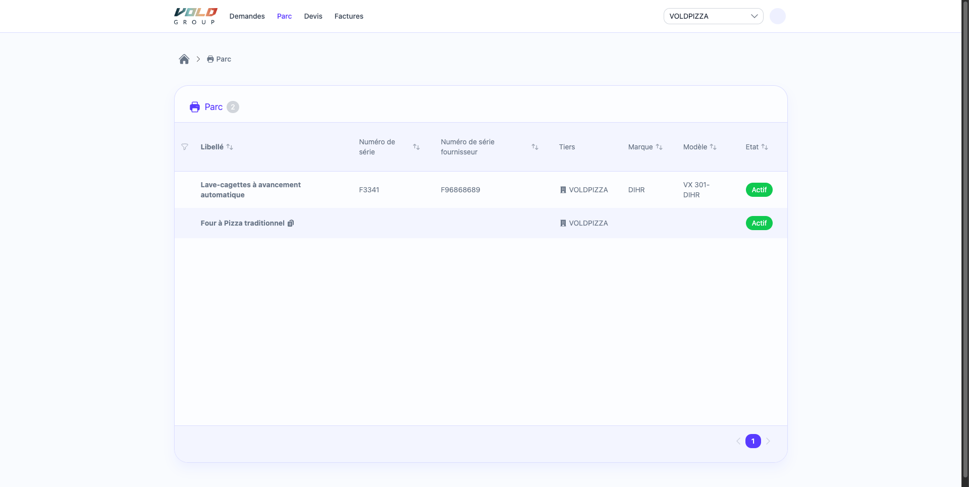Copy the Four à Pizza traditionnel label
The image size is (969, 487).
291,223
